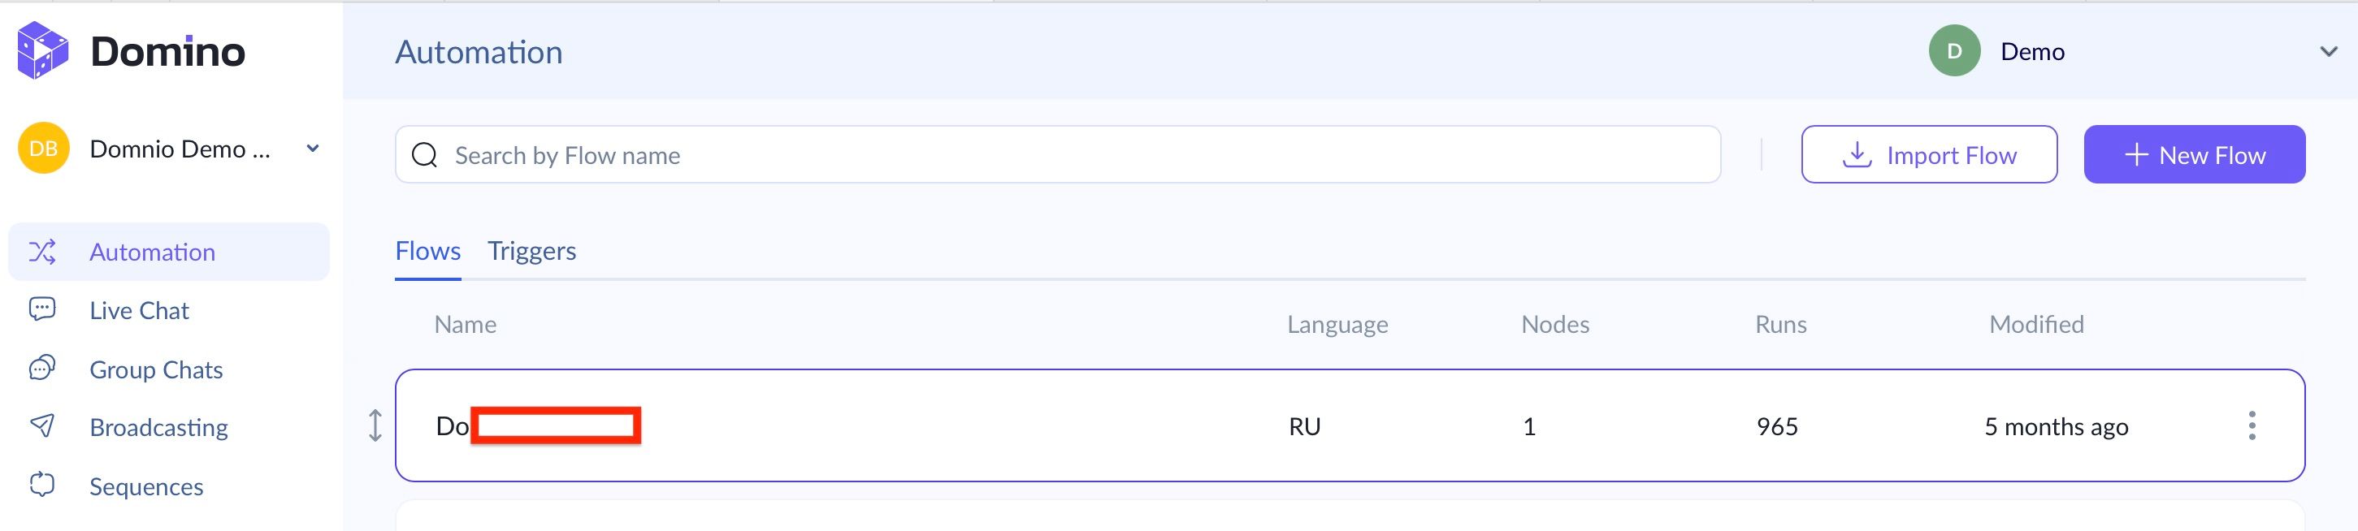Click the green Demo user avatar
Image resolution: width=2358 pixels, height=531 pixels.
coord(1953,51)
